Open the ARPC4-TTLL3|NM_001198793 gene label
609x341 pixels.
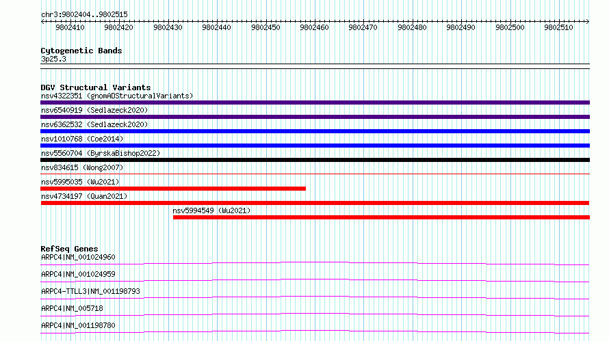point(90,291)
